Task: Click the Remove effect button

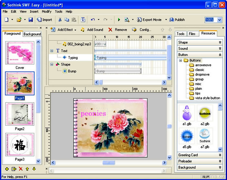Action: pos(118,30)
